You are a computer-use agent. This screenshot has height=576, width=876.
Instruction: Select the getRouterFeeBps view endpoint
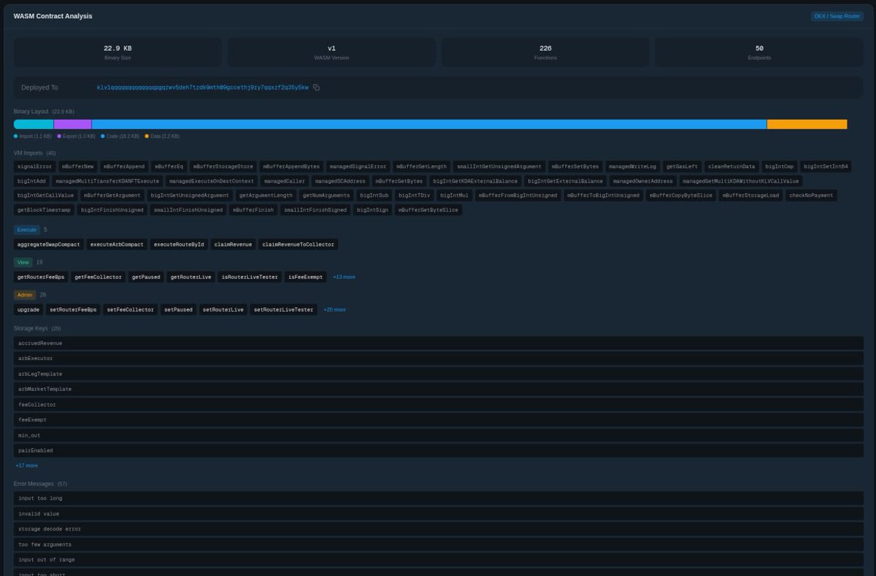click(x=41, y=277)
